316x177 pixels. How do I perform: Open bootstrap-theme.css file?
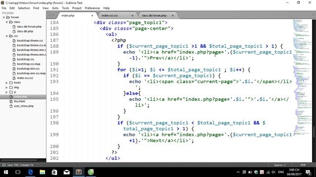coord(30,40)
